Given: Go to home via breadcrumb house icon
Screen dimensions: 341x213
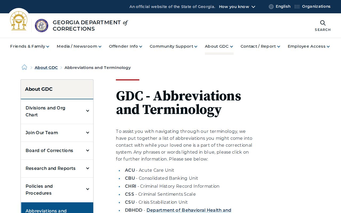Looking at the screenshot, I should click(x=24, y=67).
